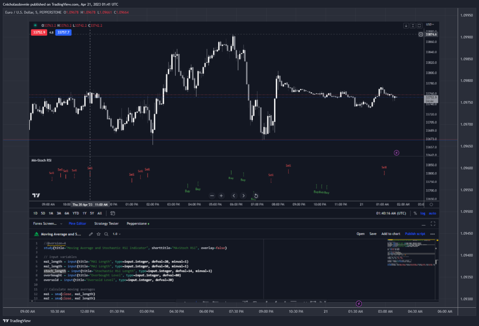The height and width of the screenshot is (326, 479).
Task: Select the 6M time range
Action: (67, 213)
